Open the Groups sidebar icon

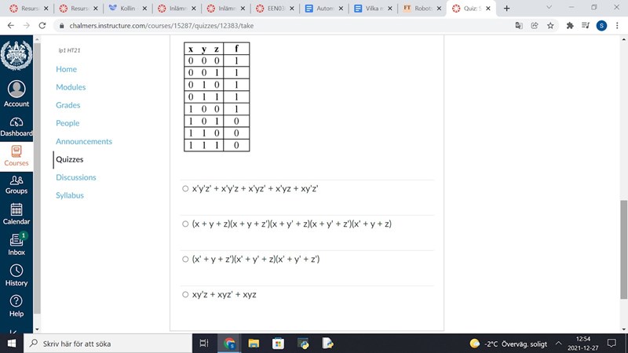point(16,184)
